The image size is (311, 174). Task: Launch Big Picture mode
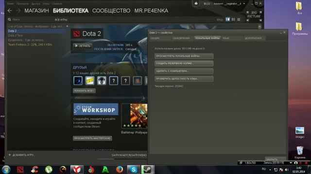tap(254, 16)
